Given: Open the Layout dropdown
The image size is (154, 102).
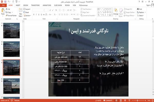Looking at the screenshot, I should [x=27, y=9].
